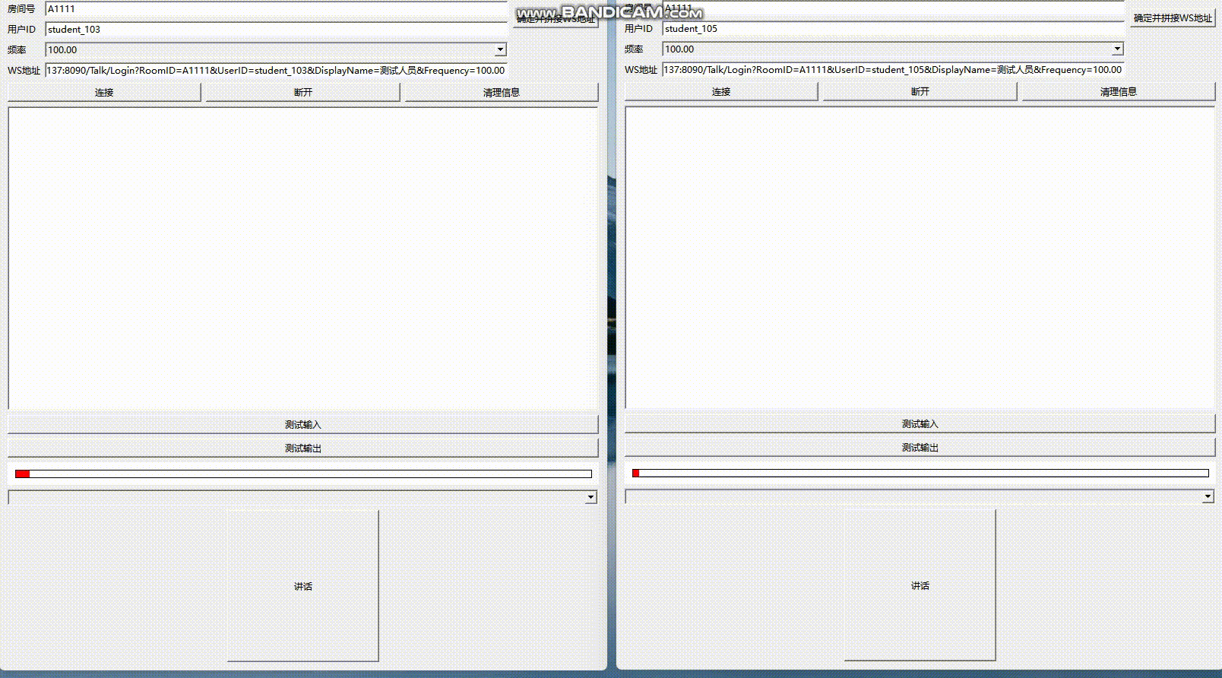
Task: Click 清理信息 button in right student_105 window
Action: pyautogui.click(x=1118, y=91)
